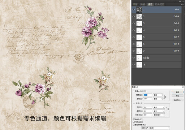Open pixel height unit dropdown
The image size is (186, 130).
tap(157, 99)
